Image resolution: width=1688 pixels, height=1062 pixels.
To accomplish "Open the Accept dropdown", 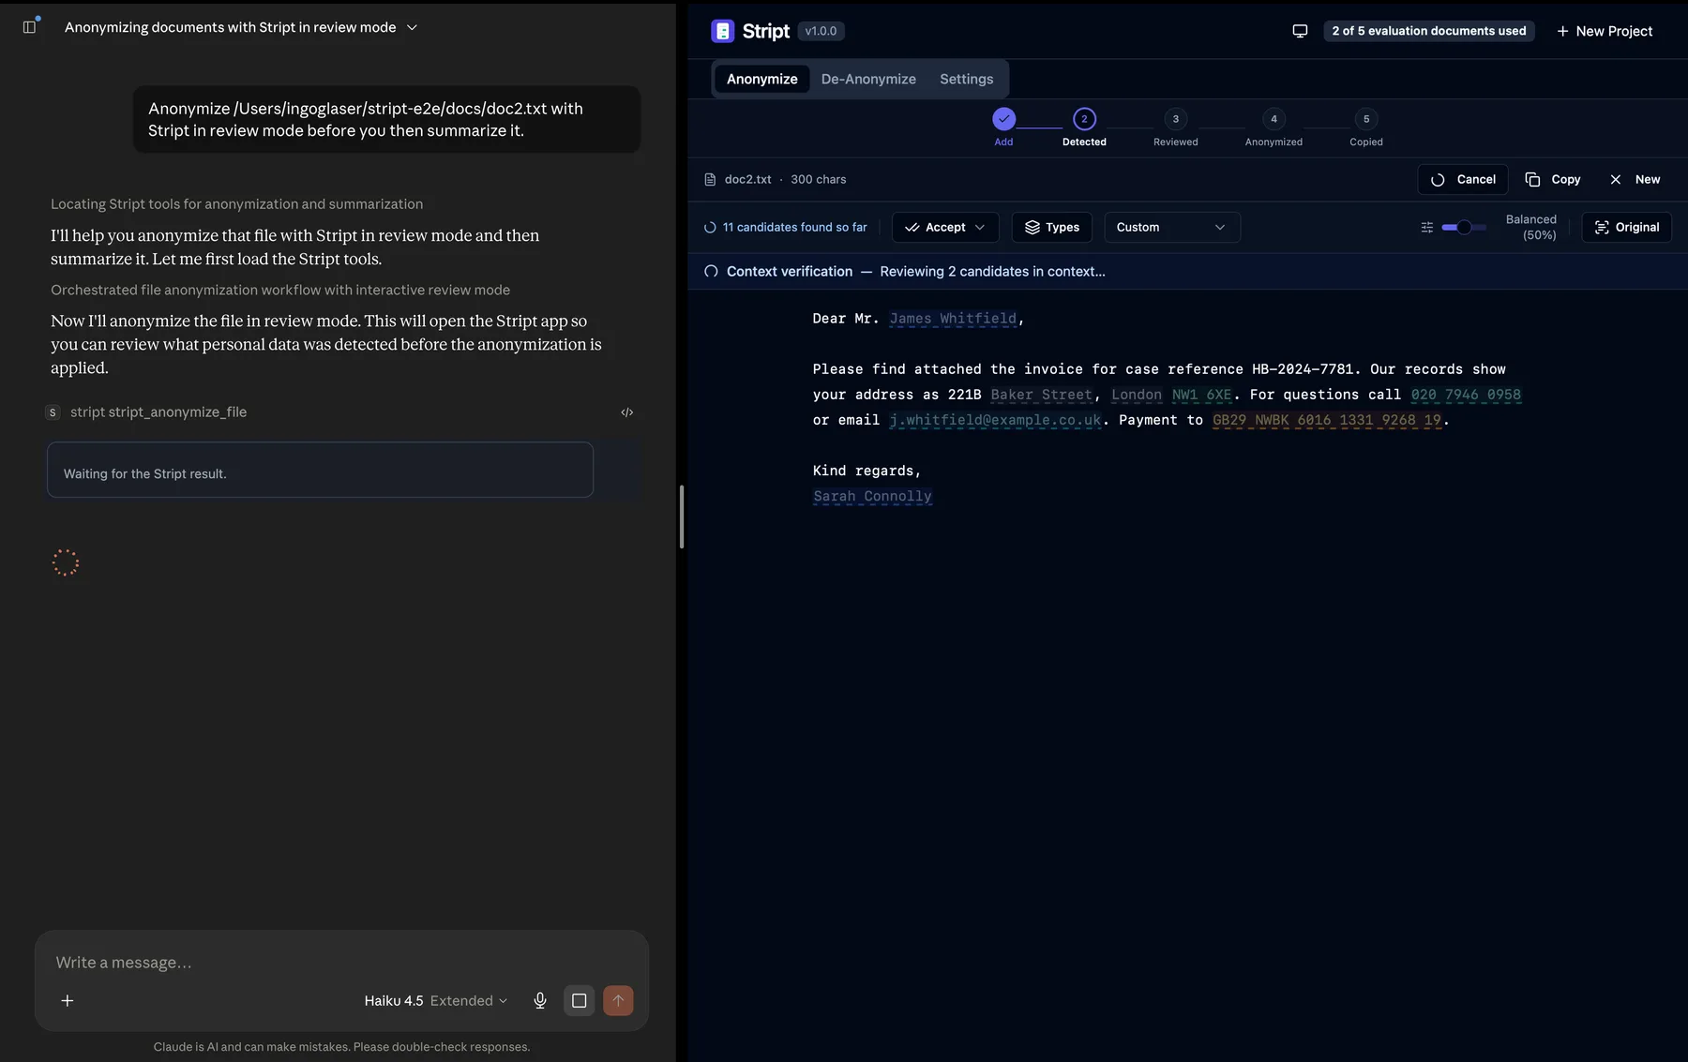I will (x=945, y=227).
